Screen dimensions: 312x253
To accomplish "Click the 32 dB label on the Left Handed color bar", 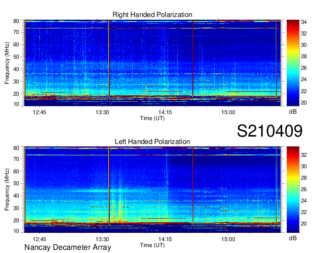I will coord(304,154).
